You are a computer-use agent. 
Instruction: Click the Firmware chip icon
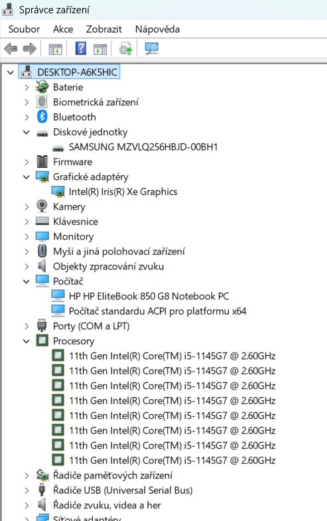coord(42,162)
